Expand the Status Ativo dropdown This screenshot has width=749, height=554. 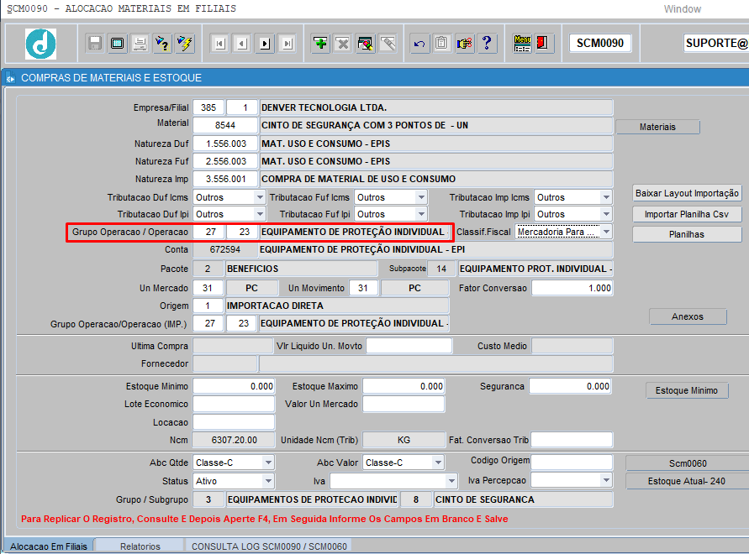coord(268,481)
